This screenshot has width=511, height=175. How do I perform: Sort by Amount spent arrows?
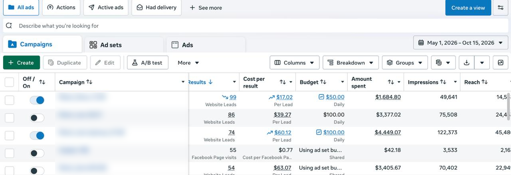(391, 82)
